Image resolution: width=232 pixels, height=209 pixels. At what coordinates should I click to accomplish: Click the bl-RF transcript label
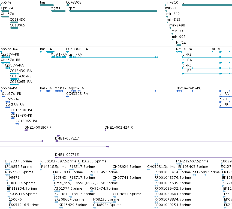click(216, 49)
